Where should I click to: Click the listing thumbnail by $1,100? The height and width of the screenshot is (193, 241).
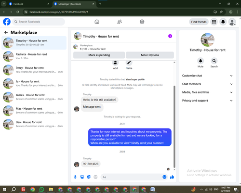coord(76,47)
